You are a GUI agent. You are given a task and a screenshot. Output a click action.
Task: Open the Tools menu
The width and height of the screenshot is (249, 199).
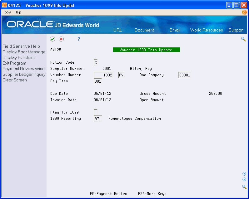click(x=7, y=12)
